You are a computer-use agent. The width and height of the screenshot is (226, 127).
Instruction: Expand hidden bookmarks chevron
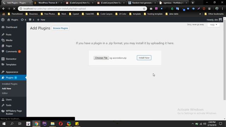click(x=200, y=14)
